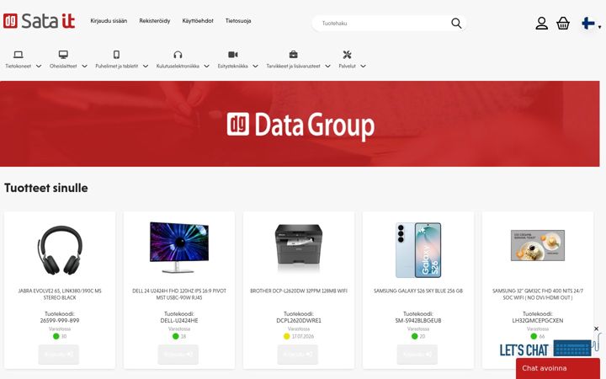The height and width of the screenshot is (379, 606).
Task: Click the add button under Galaxy S26
Action: point(417,355)
